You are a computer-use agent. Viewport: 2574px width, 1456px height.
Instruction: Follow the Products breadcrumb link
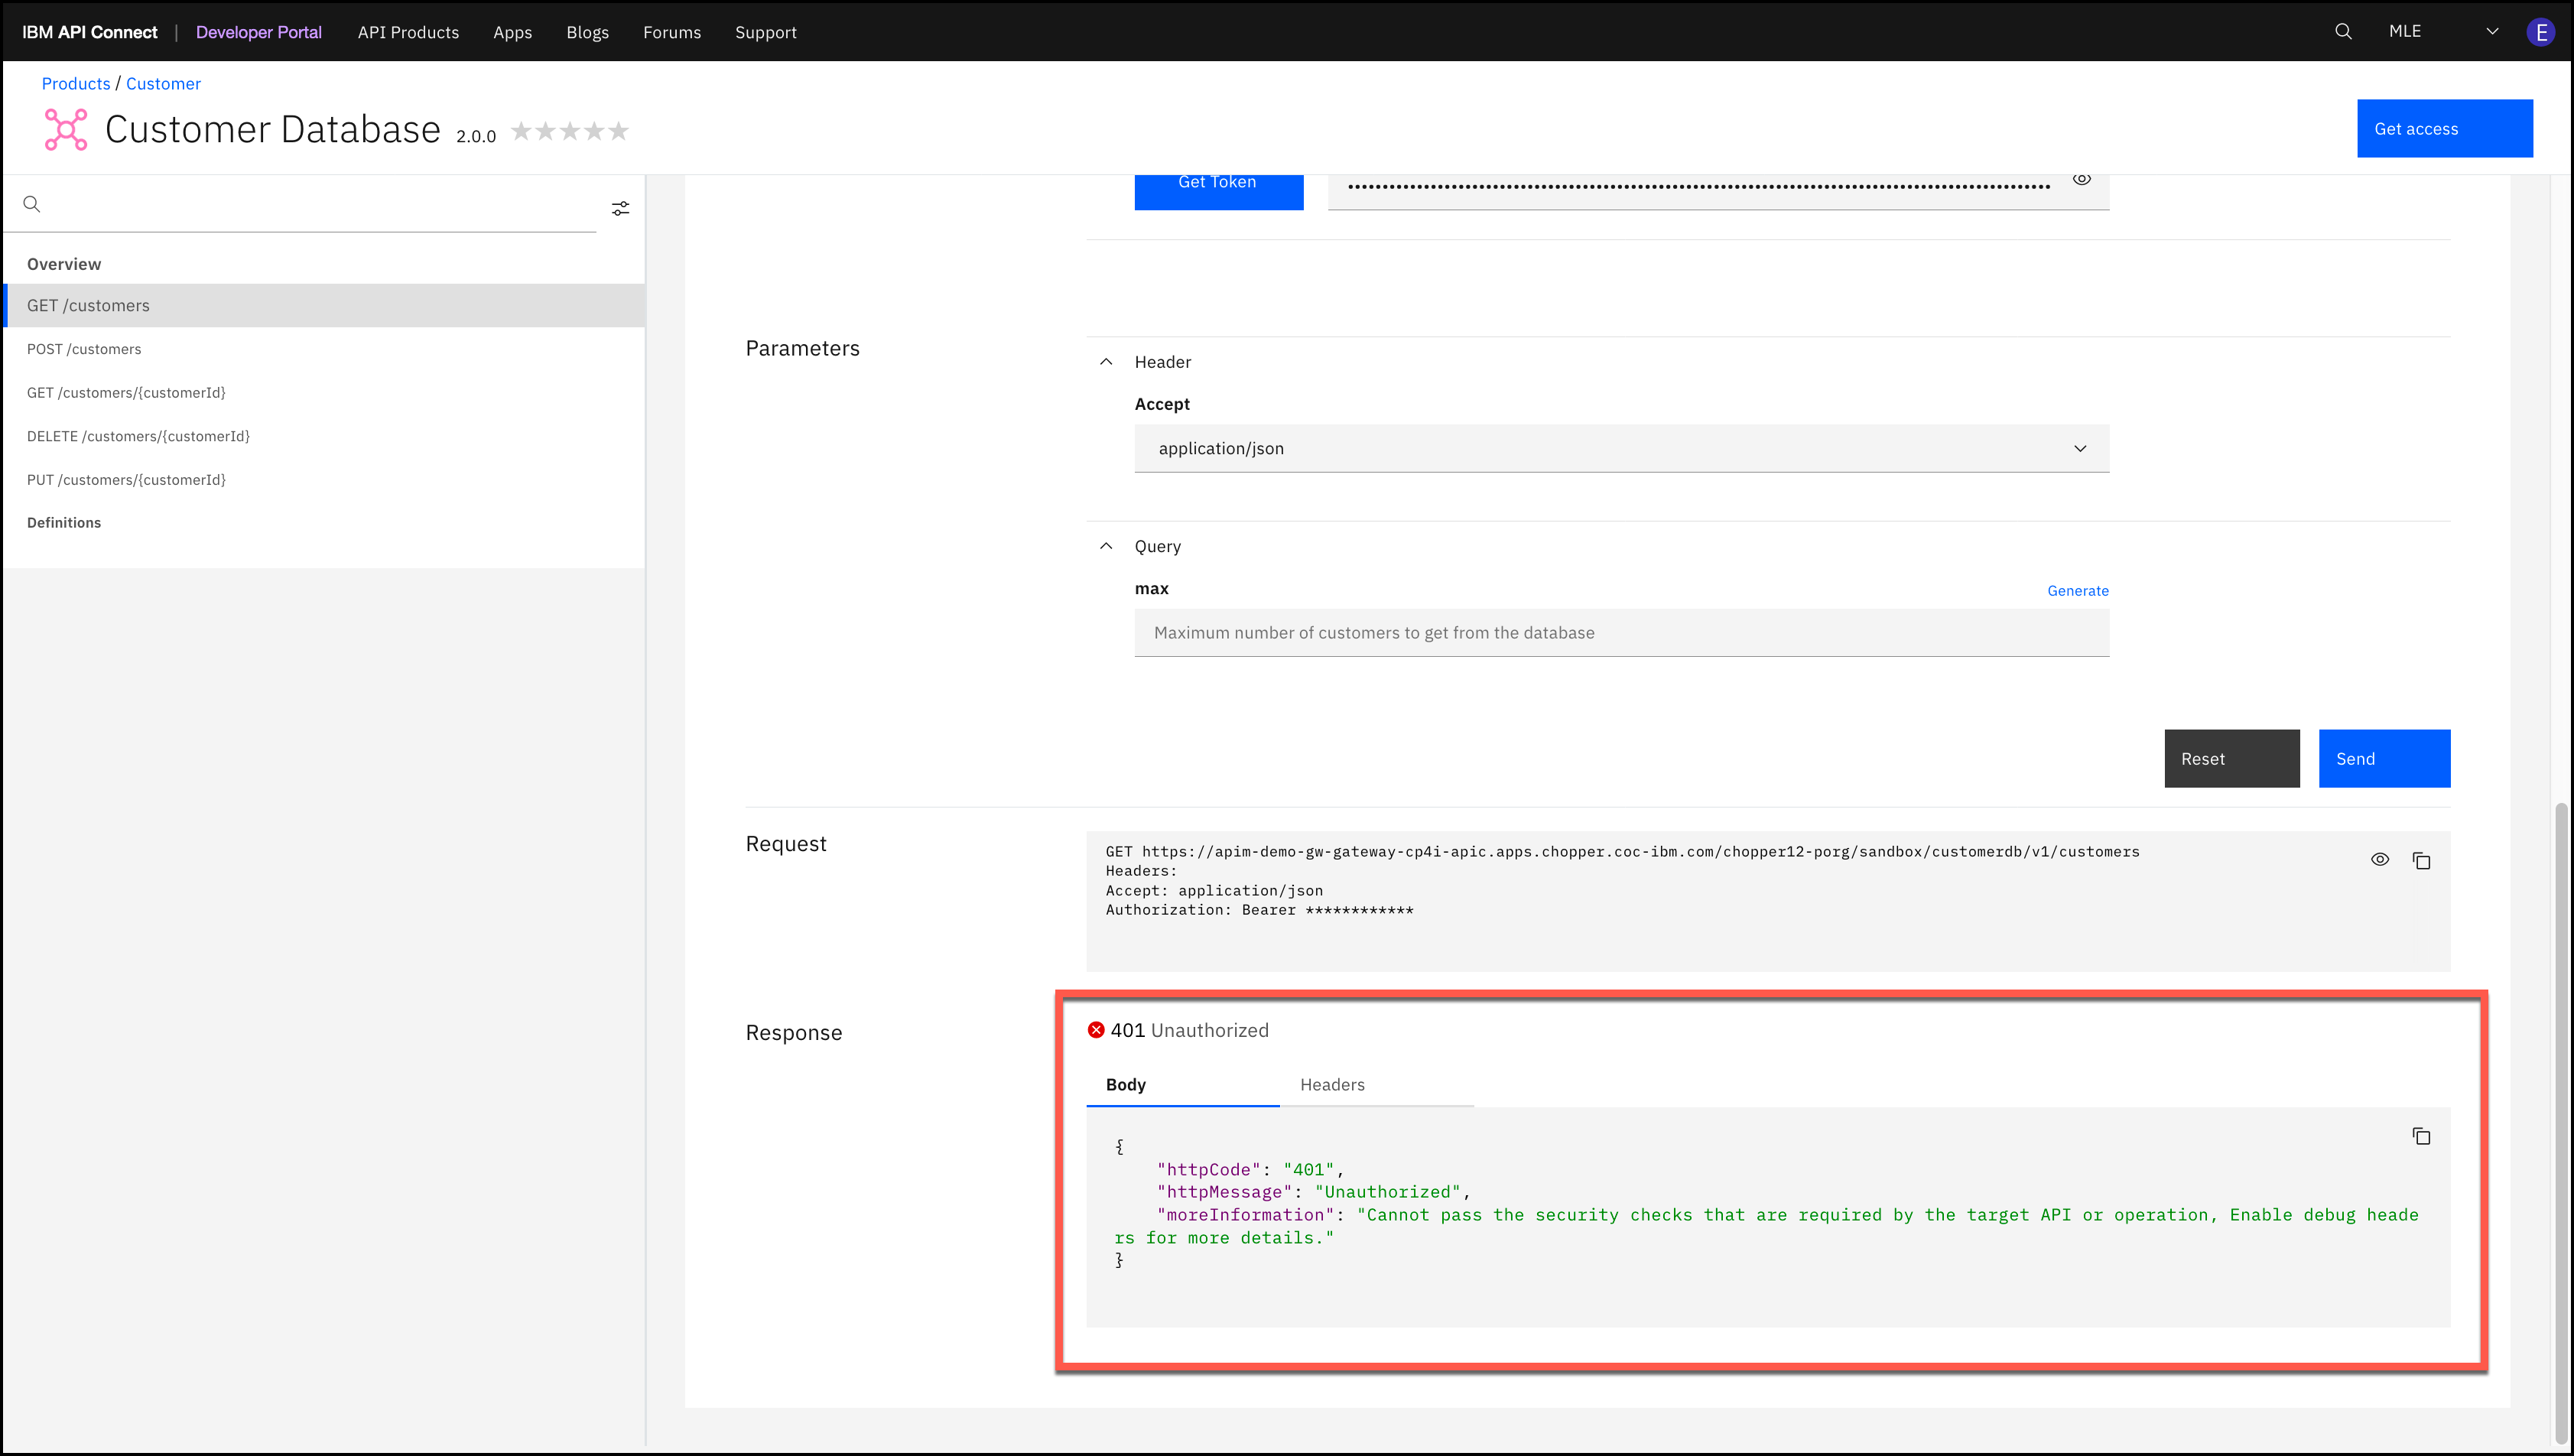[76, 84]
